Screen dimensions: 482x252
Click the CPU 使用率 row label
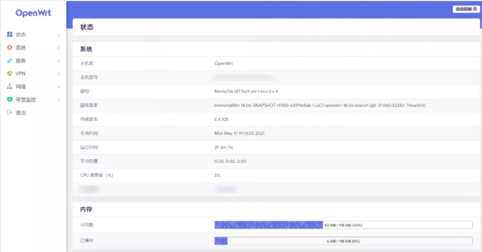pyautogui.click(x=97, y=175)
